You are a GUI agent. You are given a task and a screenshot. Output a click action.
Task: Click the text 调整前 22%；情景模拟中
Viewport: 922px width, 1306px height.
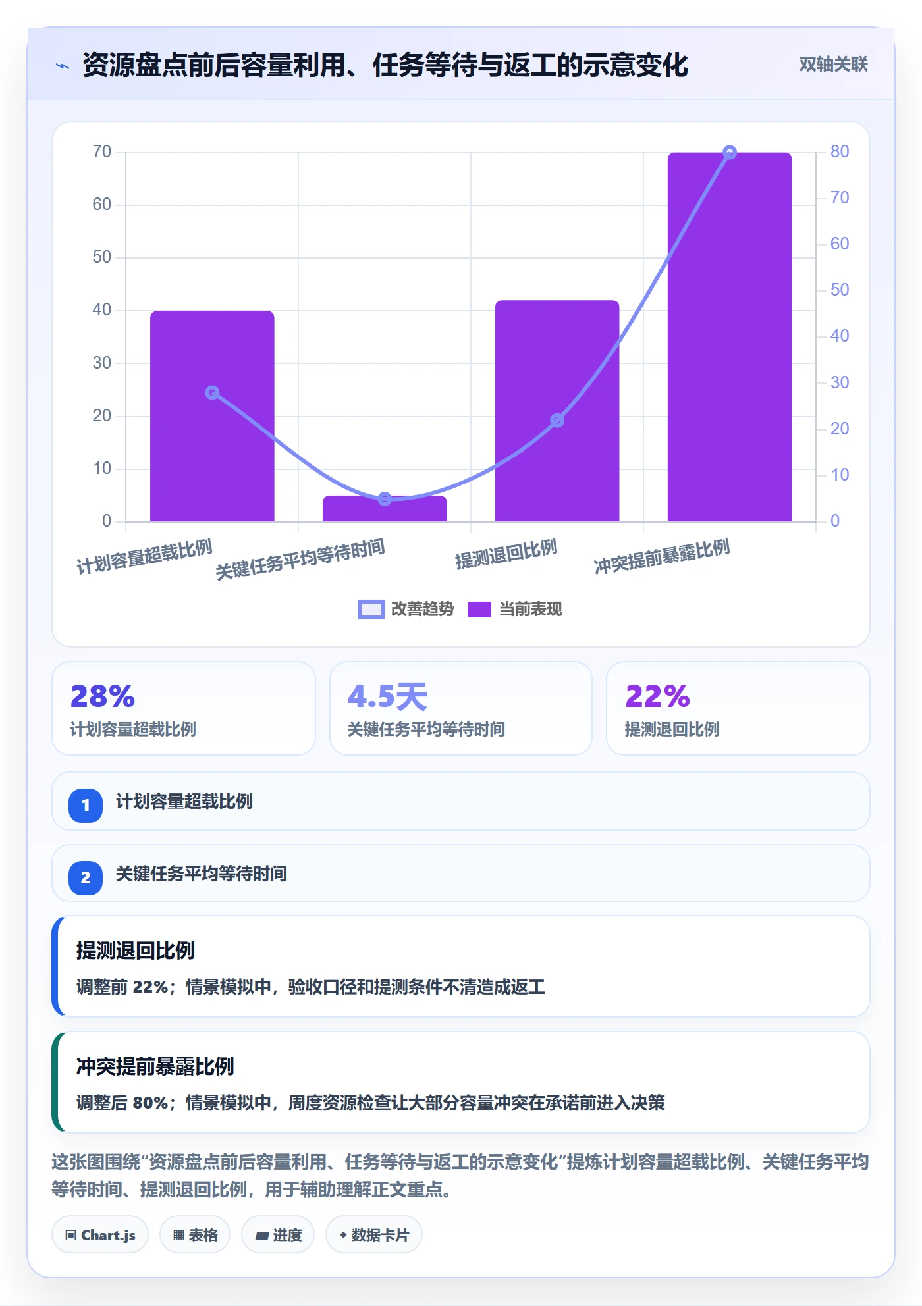(x=174, y=987)
